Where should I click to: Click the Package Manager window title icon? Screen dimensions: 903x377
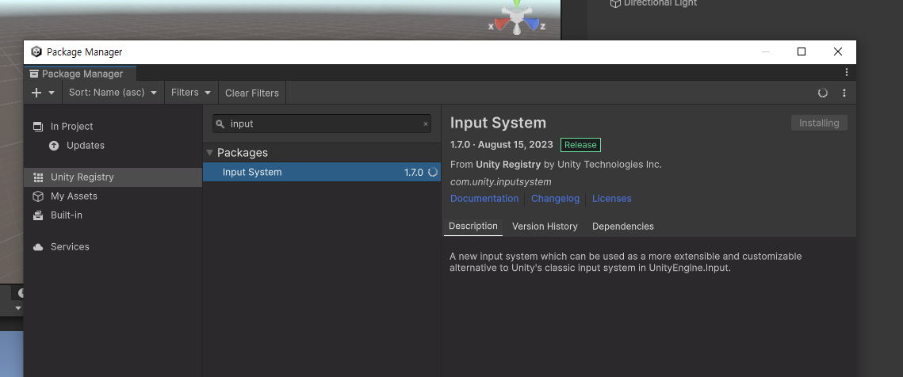point(36,51)
